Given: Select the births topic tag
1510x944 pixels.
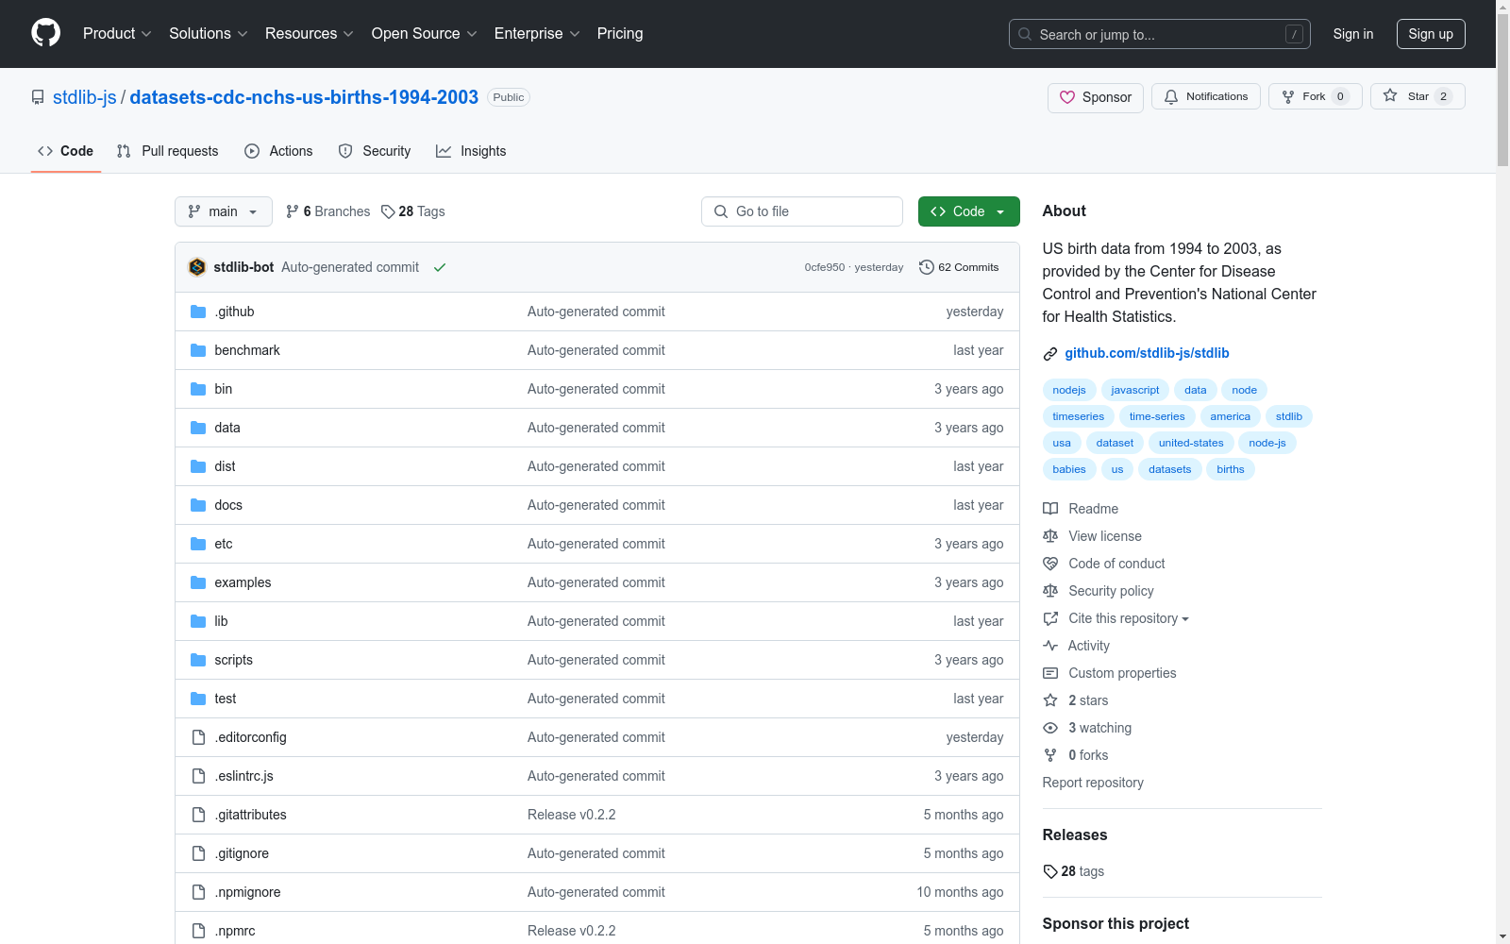Looking at the screenshot, I should (1230, 469).
